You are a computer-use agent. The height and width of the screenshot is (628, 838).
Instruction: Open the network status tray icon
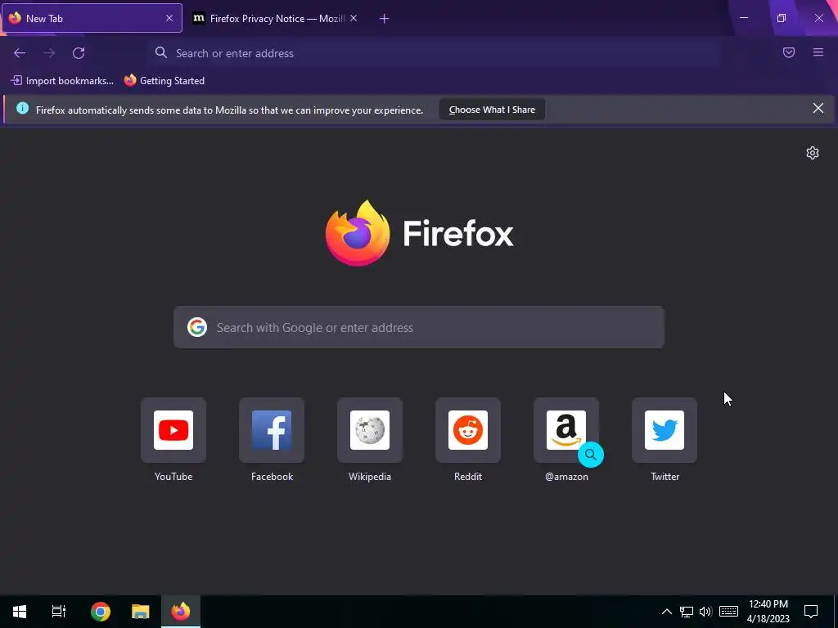pos(687,612)
